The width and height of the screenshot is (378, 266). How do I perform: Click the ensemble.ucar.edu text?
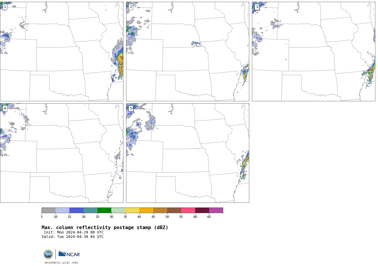(x=61, y=262)
